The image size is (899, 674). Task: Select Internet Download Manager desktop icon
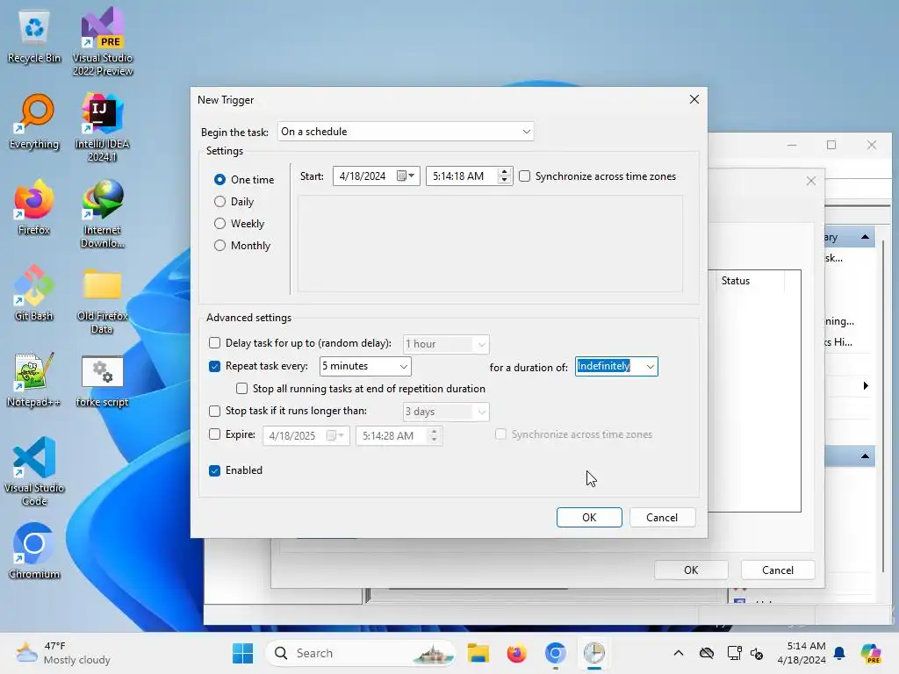coord(103,213)
